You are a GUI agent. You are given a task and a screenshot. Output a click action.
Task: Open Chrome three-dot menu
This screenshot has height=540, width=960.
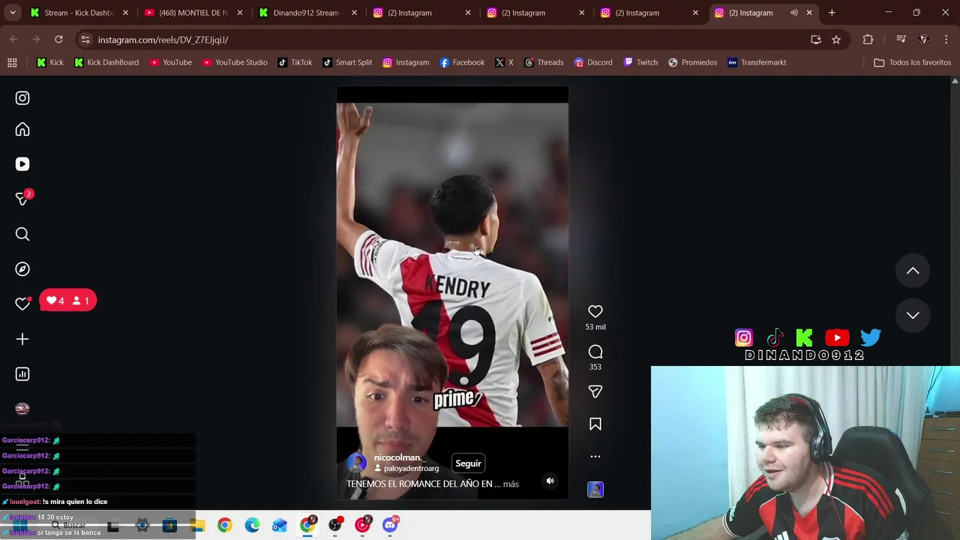pyautogui.click(x=946, y=40)
